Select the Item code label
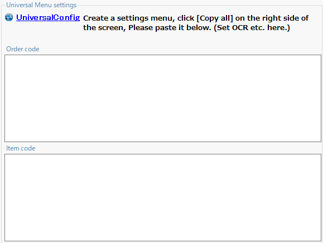 (21, 148)
